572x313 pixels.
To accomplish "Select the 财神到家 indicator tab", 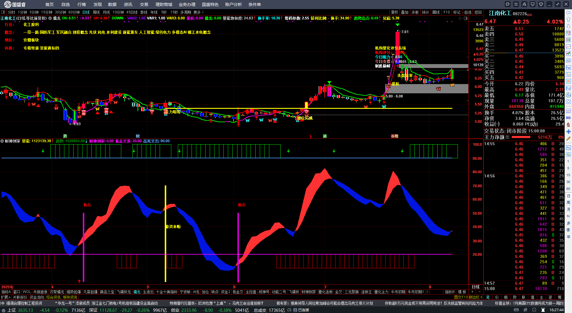I will [x=309, y=292].
